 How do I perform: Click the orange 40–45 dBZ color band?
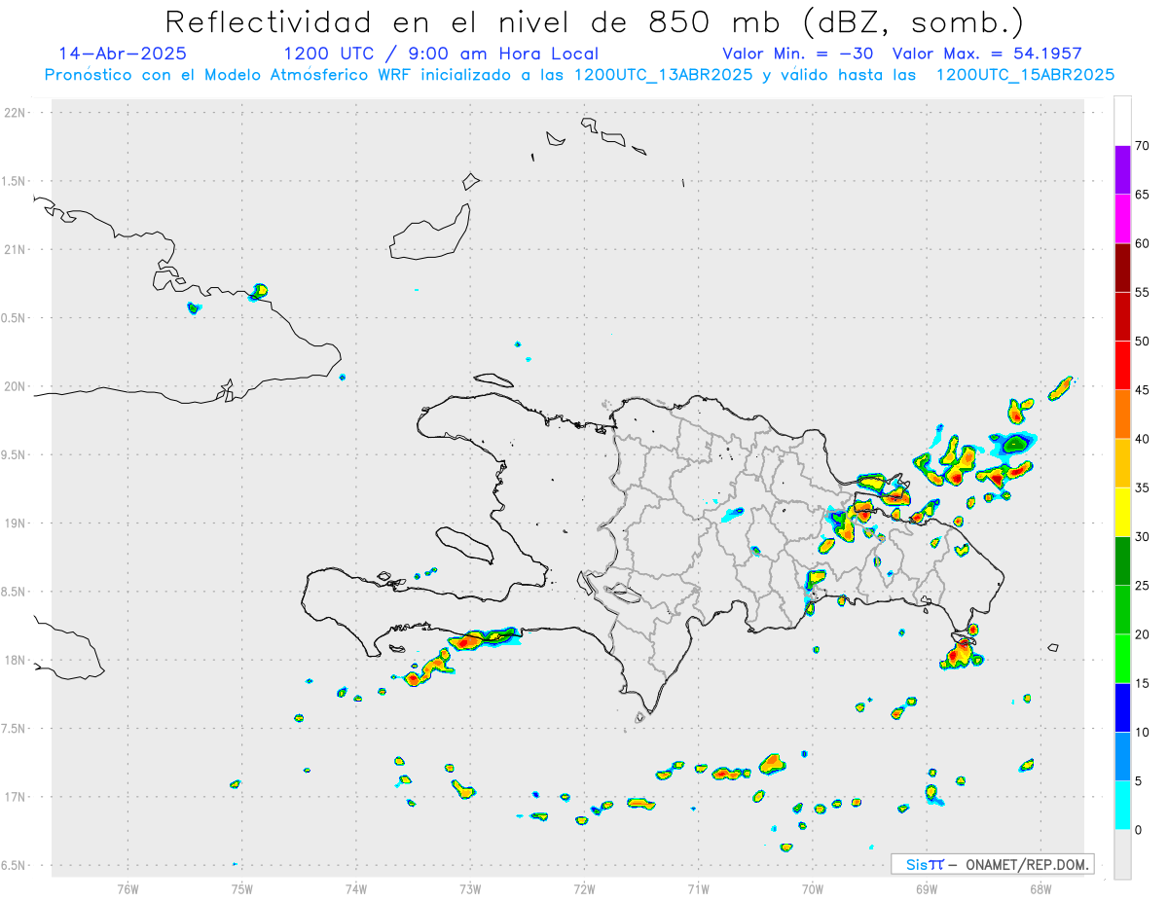point(1122,415)
